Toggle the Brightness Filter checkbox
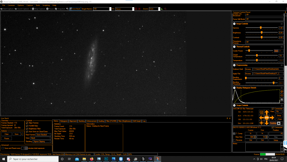Image resolution: width=287 pixels, height=162 pixels. pyautogui.click(x=27, y=129)
